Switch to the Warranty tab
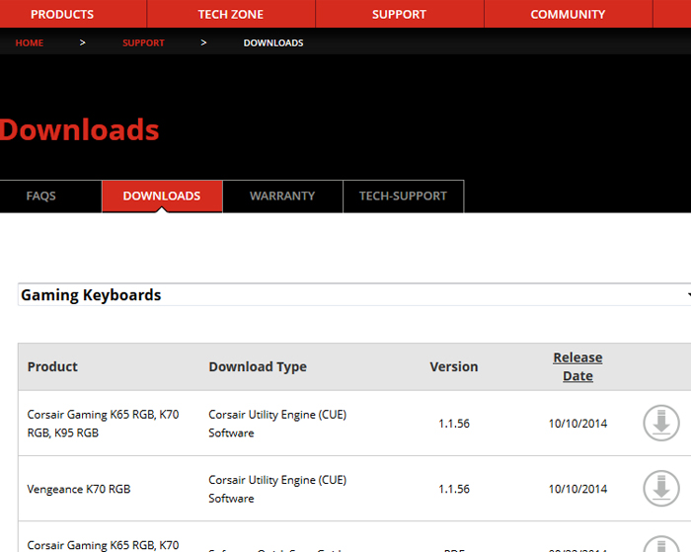The height and width of the screenshot is (552, 691). pos(282,196)
